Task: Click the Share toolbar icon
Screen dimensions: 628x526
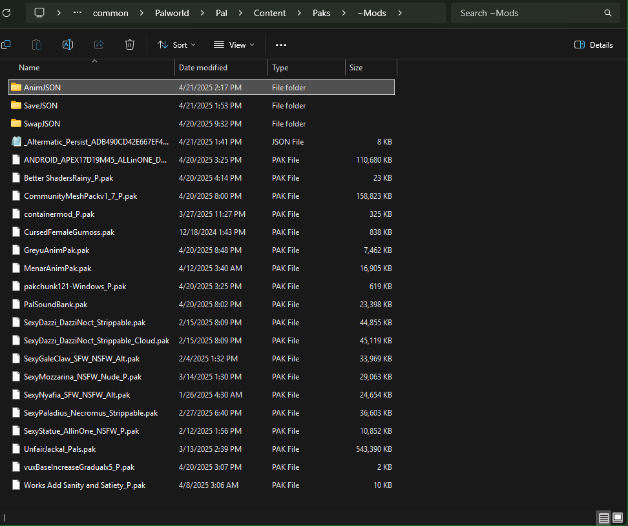Action: (99, 45)
